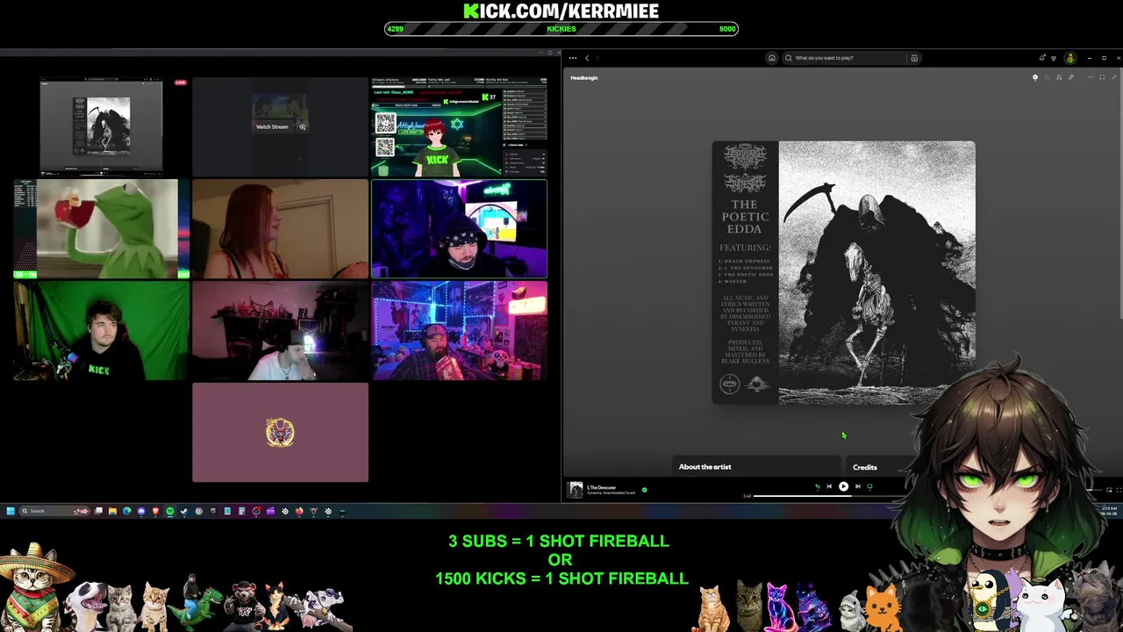
Task: Select the Kermit sipping tea video tile
Action: click(102, 229)
